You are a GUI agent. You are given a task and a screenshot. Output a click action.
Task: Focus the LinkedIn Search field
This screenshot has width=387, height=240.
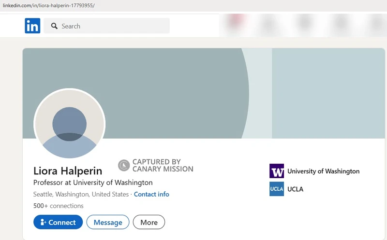pos(106,26)
